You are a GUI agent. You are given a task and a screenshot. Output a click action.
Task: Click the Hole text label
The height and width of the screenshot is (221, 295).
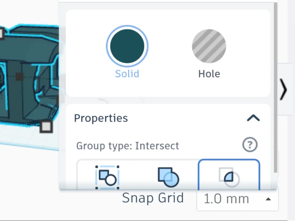(x=209, y=74)
